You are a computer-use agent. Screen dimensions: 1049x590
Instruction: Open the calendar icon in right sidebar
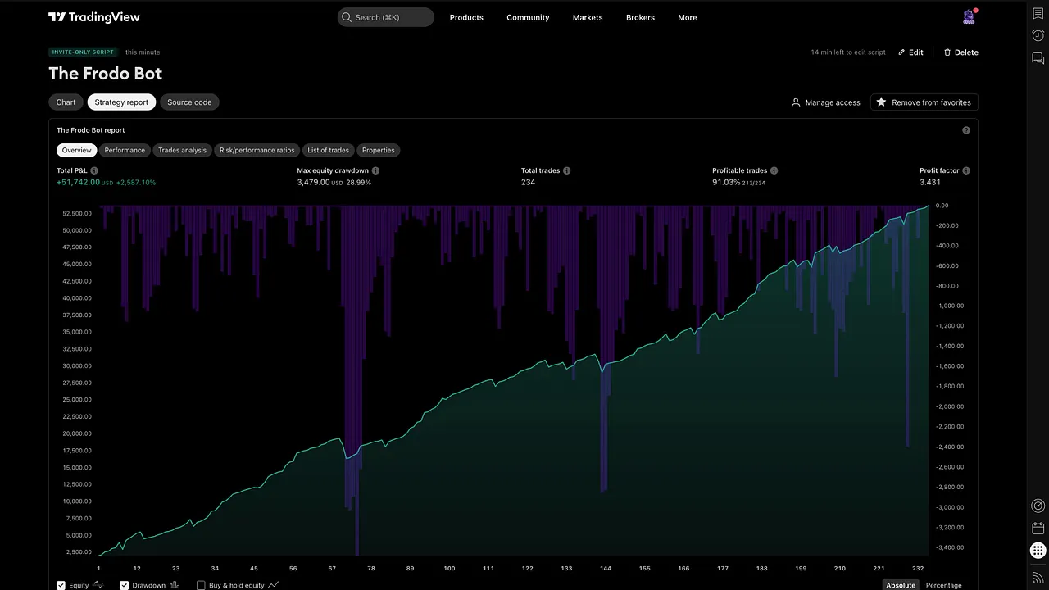(1038, 529)
